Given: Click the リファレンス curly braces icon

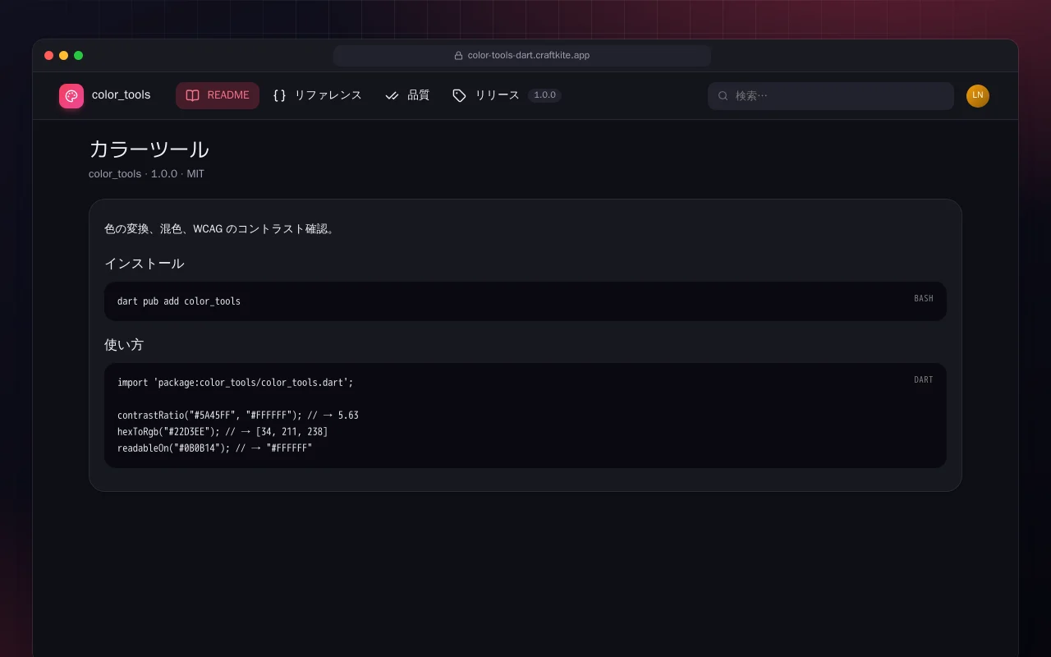Looking at the screenshot, I should [279, 95].
